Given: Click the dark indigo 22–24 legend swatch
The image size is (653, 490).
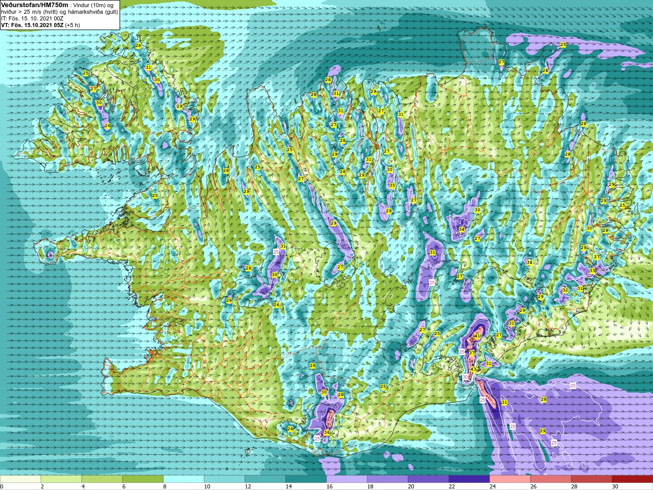Looking at the screenshot, I should click(469, 479).
